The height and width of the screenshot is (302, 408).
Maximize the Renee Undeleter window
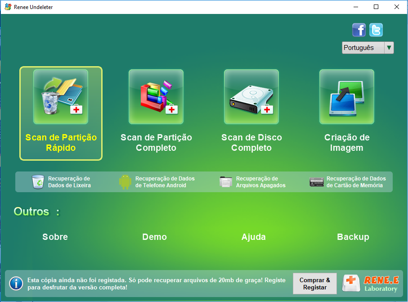376,7
